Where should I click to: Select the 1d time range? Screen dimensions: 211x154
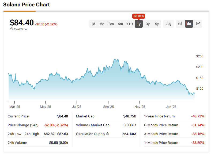pos(93,24)
